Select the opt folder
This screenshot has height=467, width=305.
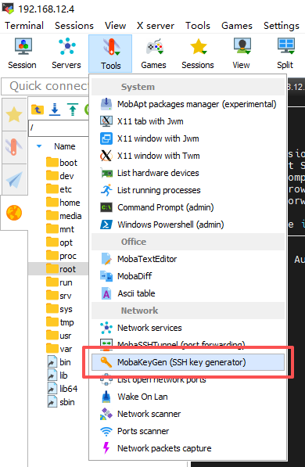point(59,242)
